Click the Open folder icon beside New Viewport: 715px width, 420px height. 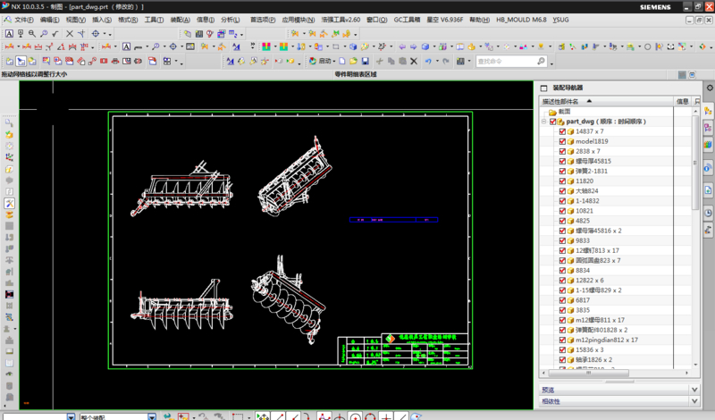[353, 61]
